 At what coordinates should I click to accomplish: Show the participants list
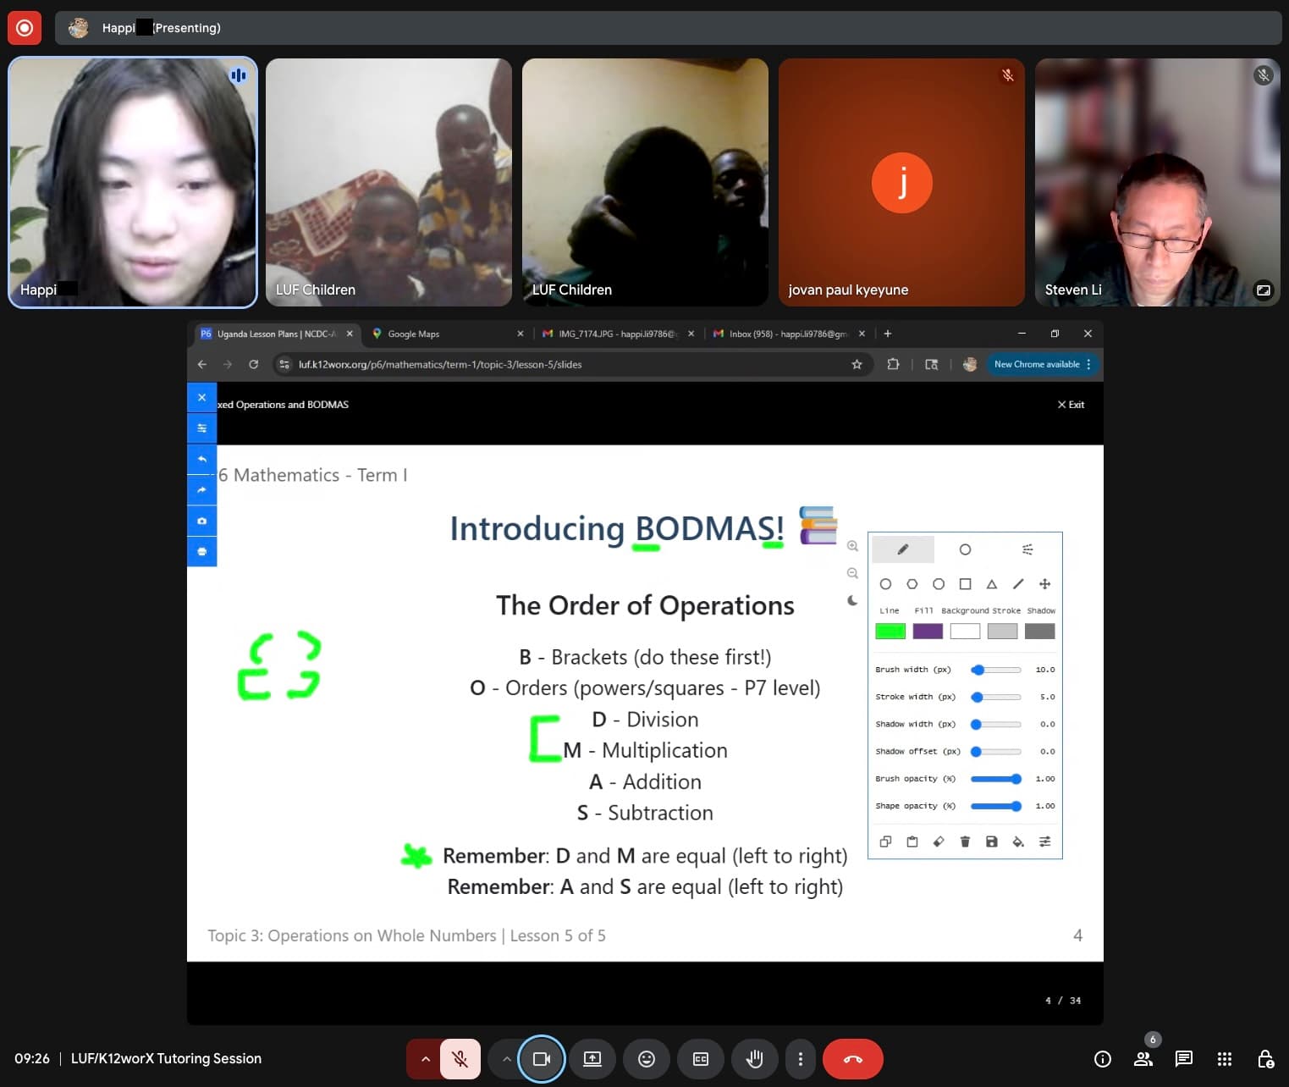(x=1143, y=1058)
